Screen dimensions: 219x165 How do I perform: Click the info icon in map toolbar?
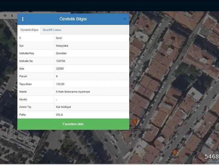pos(12,15)
